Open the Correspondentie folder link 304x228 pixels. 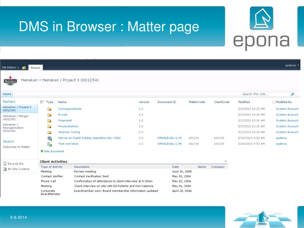coord(70,109)
